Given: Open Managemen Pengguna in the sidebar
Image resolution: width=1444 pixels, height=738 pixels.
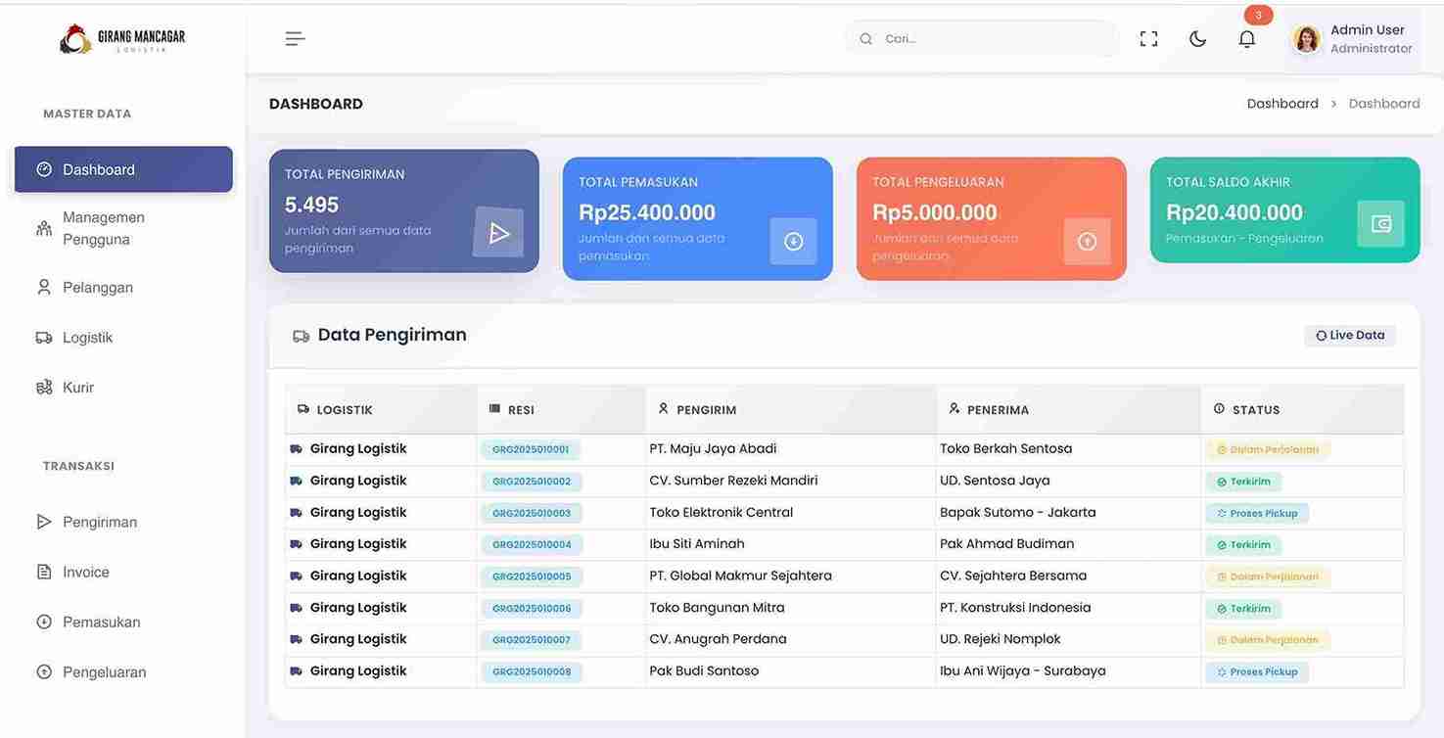Looking at the screenshot, I should coord(103,228).
